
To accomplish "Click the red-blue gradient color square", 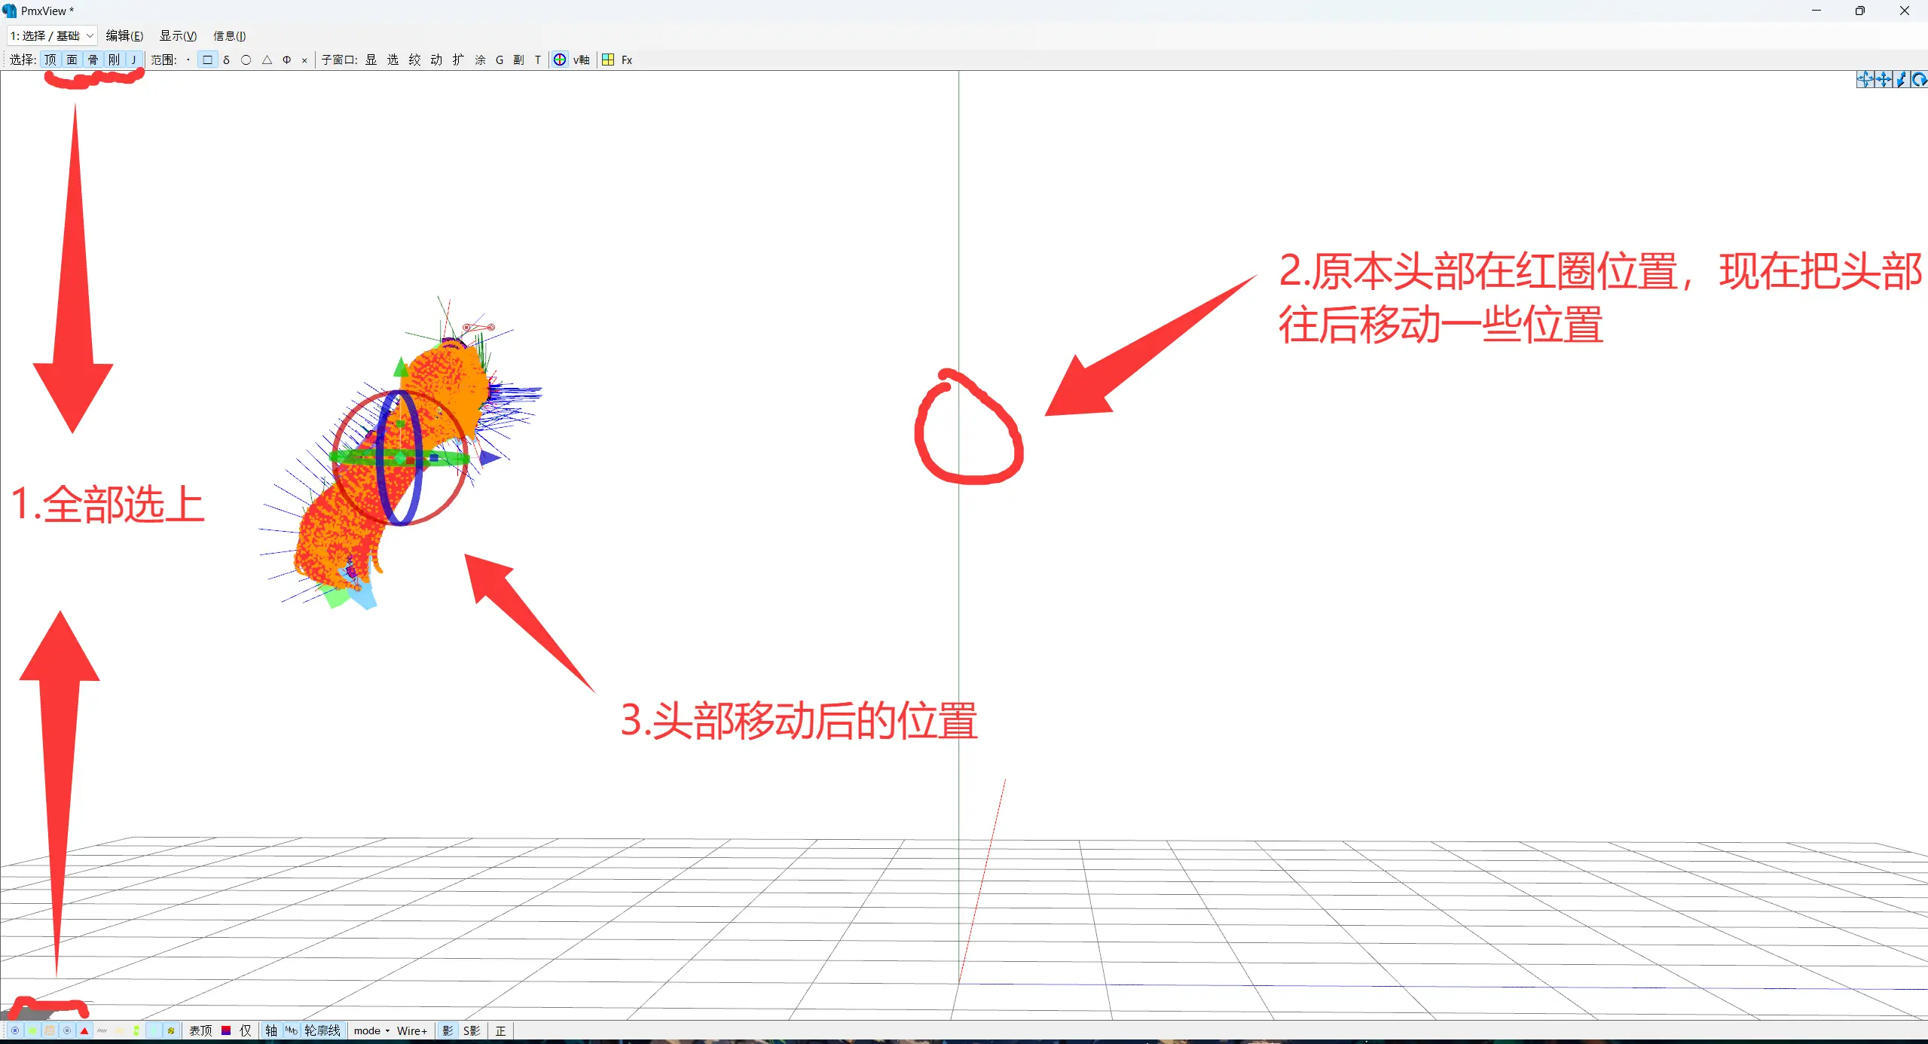I will pos(226,1030).
